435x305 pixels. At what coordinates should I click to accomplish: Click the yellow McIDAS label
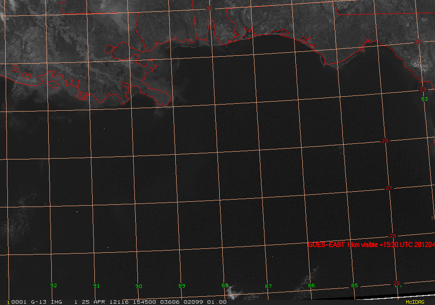pos(415,302)
